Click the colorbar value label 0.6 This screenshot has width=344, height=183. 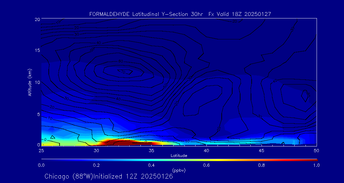(206, 165)
